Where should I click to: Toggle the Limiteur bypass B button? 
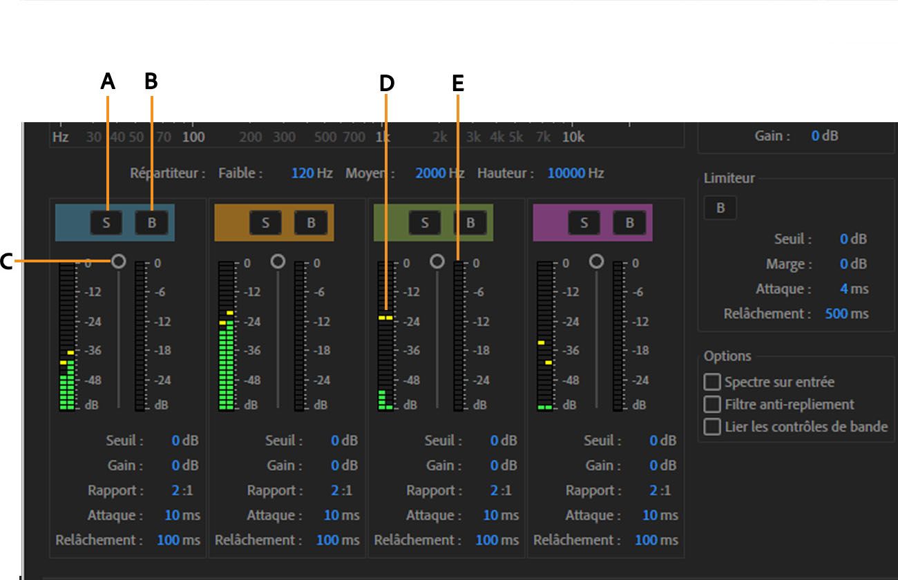720,208
